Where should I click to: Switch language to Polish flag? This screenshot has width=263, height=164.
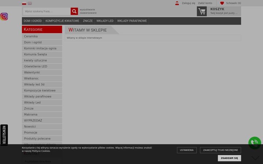point(24,3)
